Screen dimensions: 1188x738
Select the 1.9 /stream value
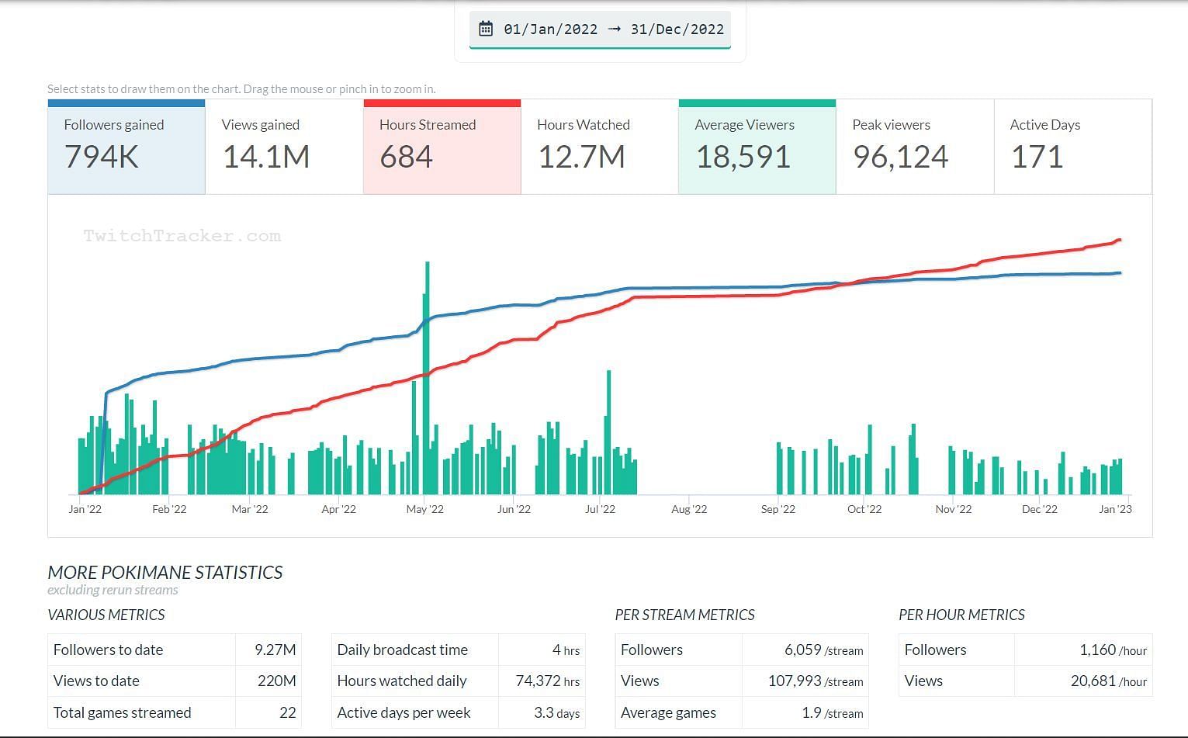point(833,712)
